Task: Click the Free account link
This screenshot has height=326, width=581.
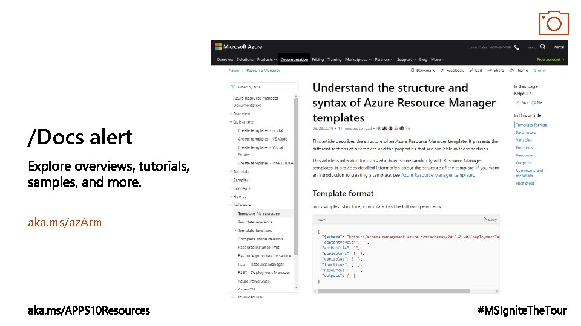Action: 550,60
